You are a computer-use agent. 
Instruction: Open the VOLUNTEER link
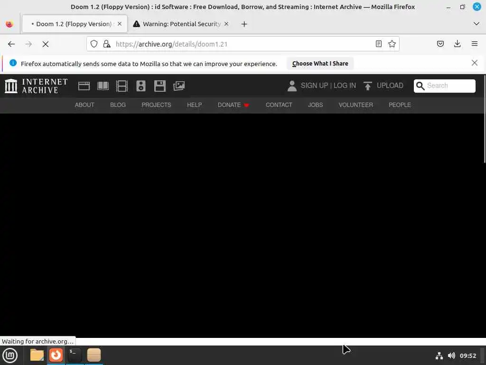[x=356, y=105]
